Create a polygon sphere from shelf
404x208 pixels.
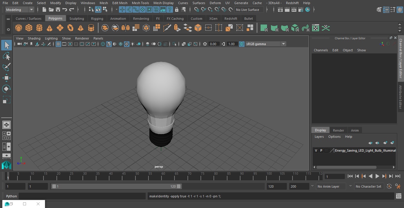click(x=19, y=28)
